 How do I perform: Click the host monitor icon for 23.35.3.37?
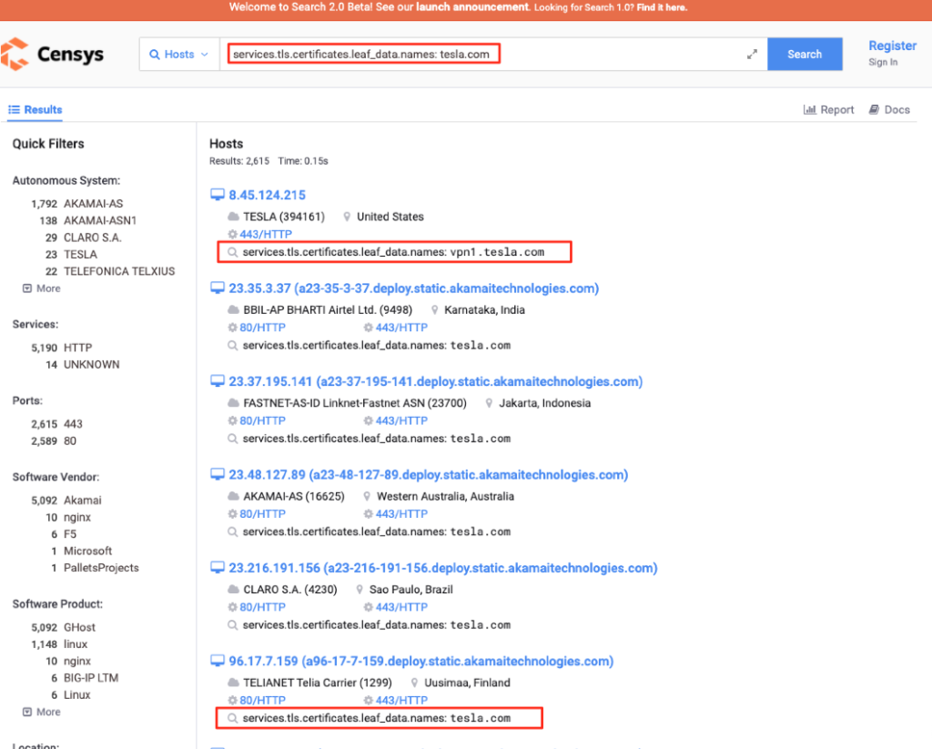218,288
